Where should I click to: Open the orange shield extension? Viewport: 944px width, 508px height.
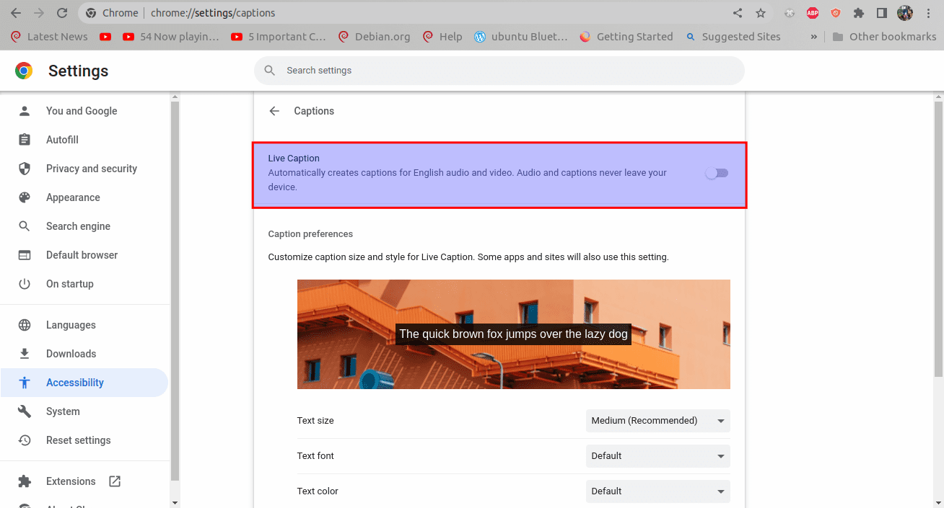836,13
